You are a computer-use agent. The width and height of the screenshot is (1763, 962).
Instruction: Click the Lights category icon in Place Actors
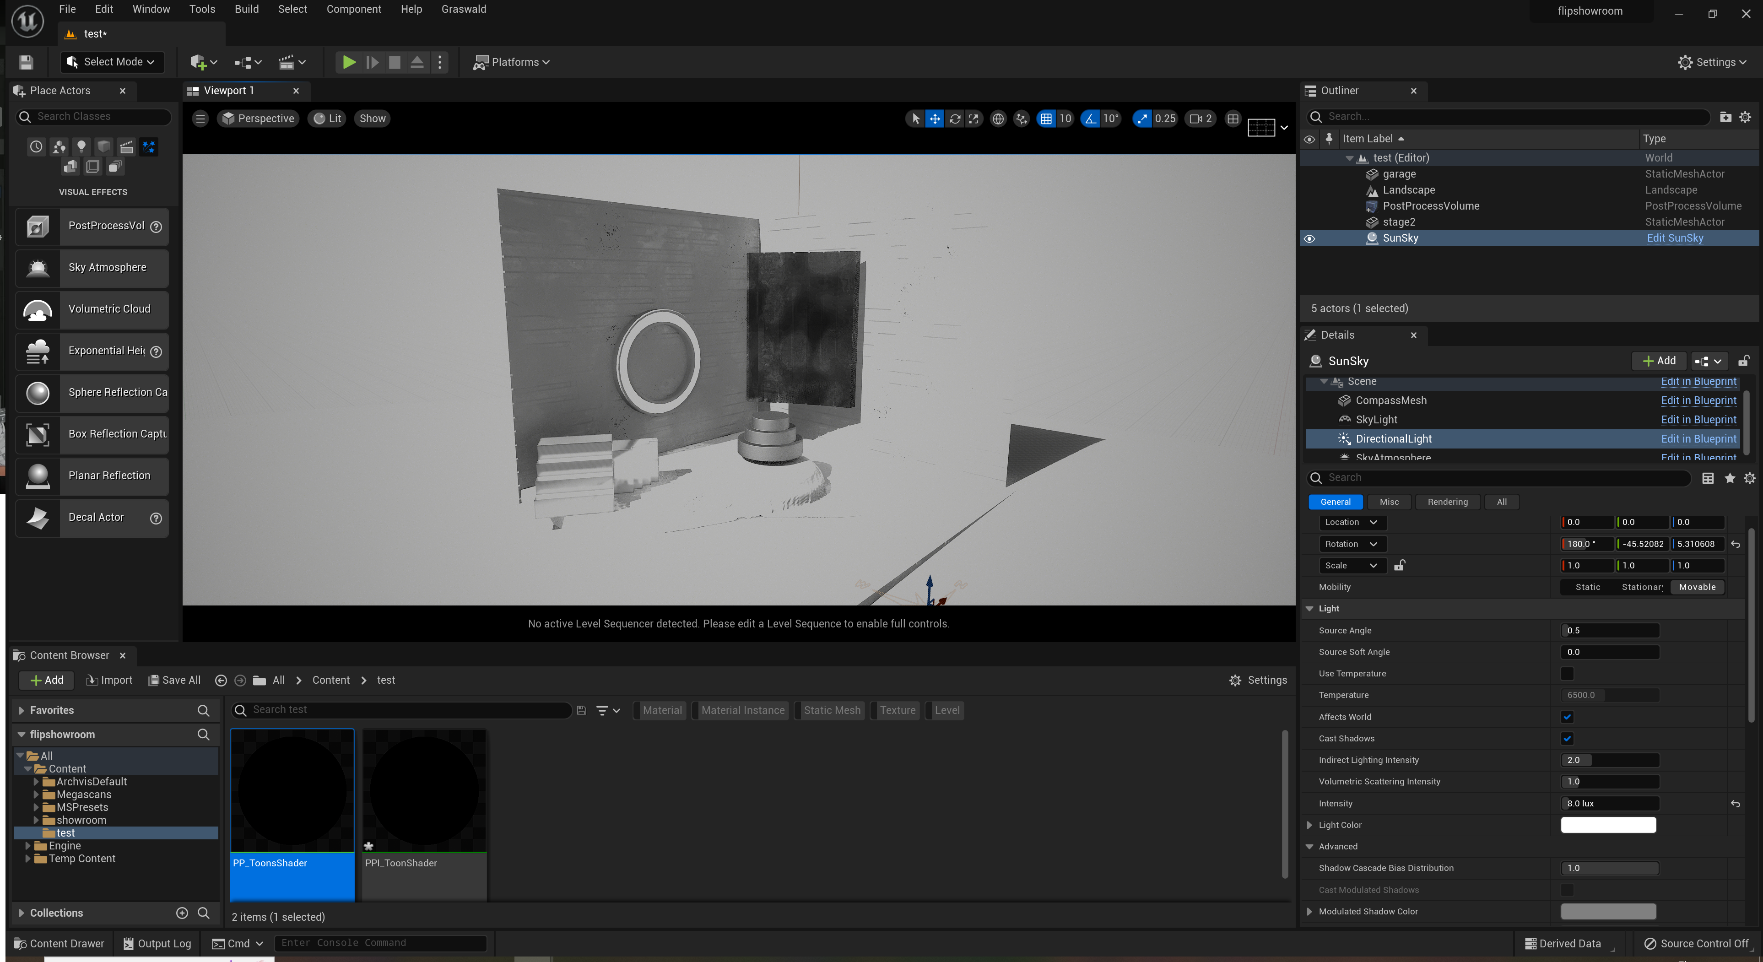[81, 146]
